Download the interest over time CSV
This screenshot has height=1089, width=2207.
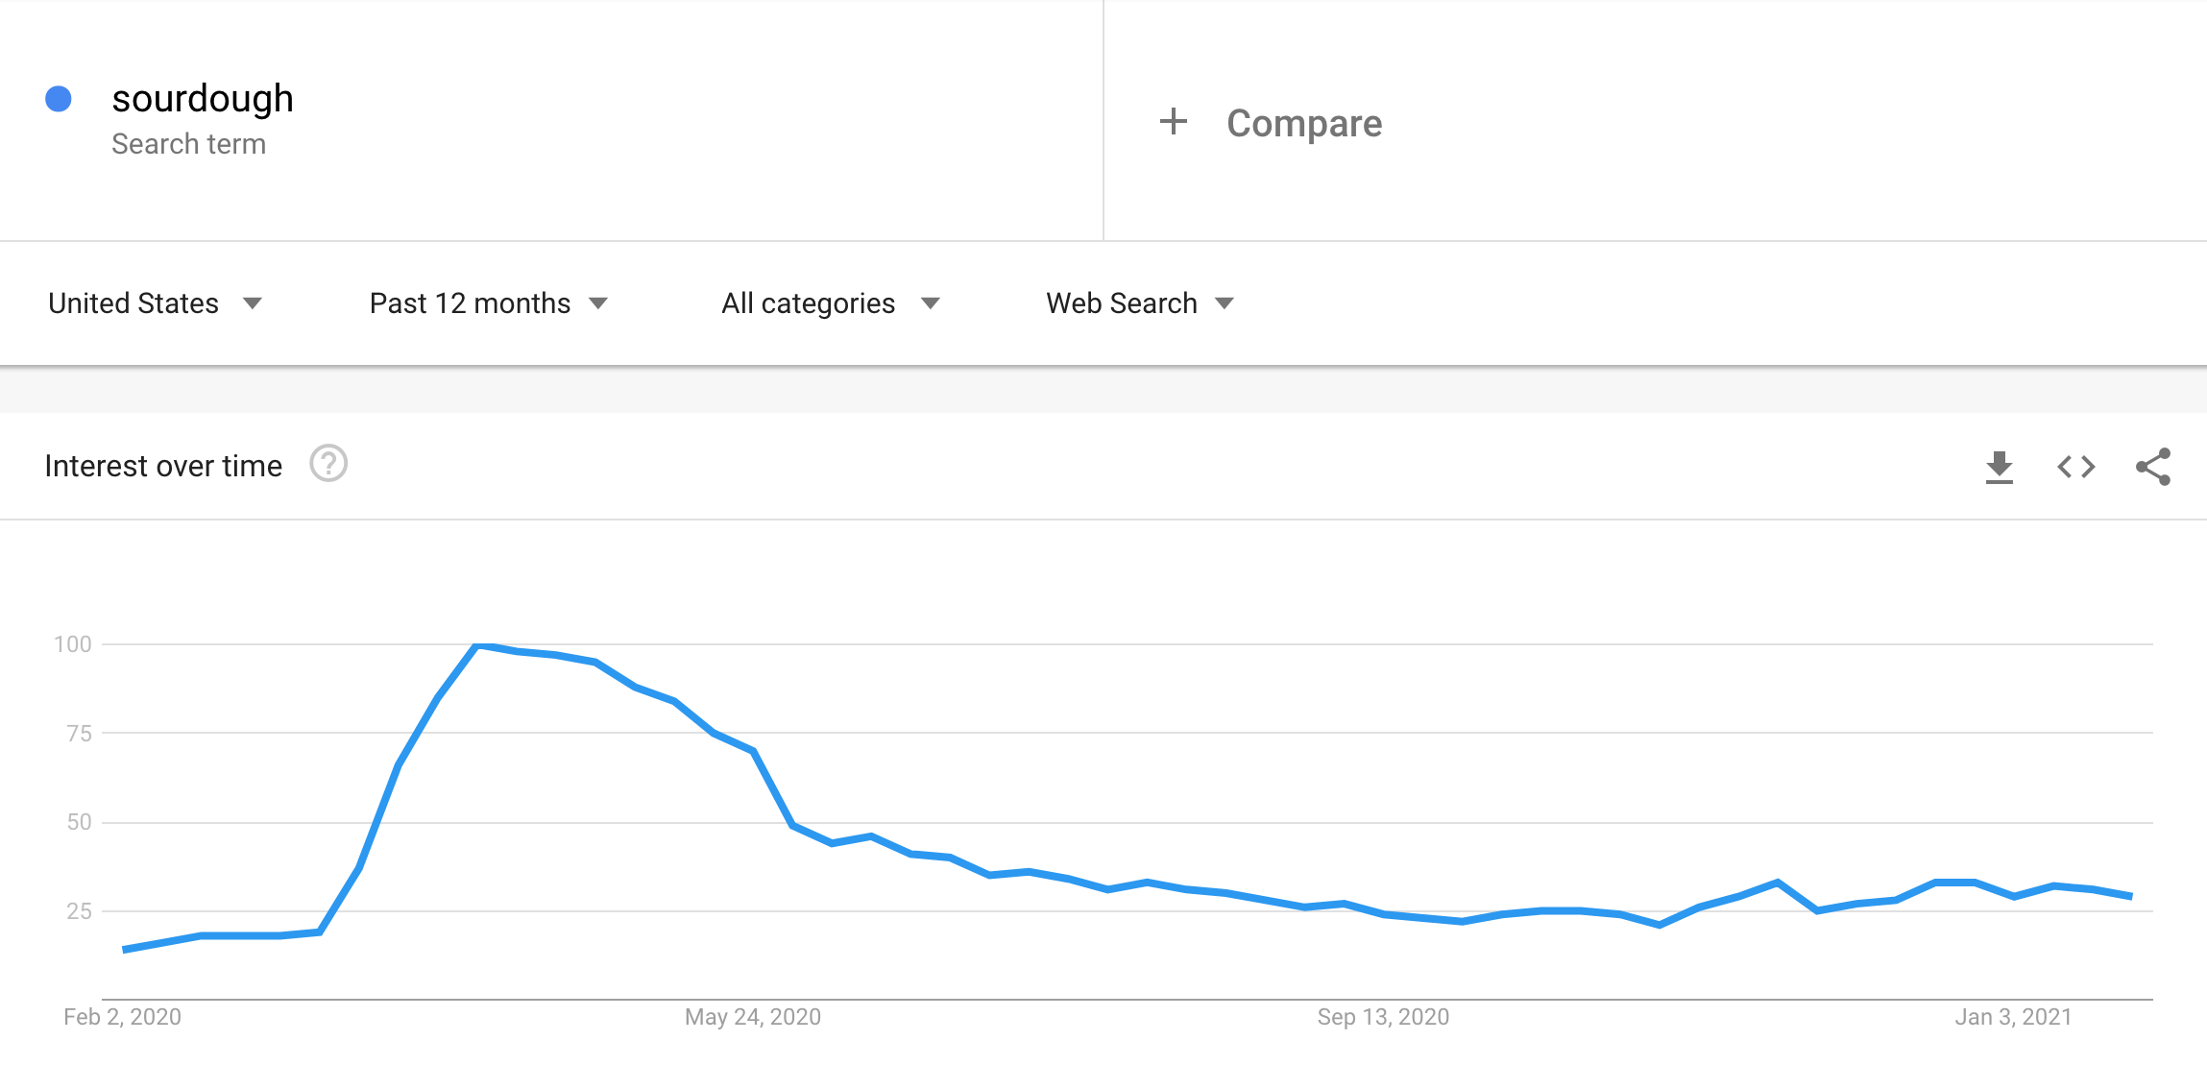1999,467
